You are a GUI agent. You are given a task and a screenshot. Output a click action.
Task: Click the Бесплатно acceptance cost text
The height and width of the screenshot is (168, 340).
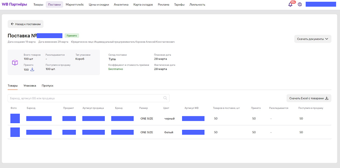(116, 69)
